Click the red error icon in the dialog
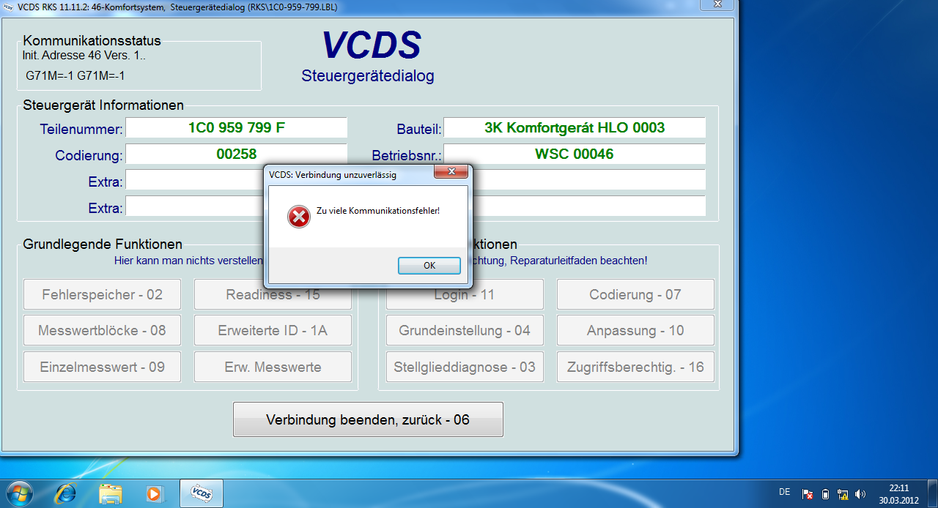Screen dimensions: 938x508 pos(299,216)
